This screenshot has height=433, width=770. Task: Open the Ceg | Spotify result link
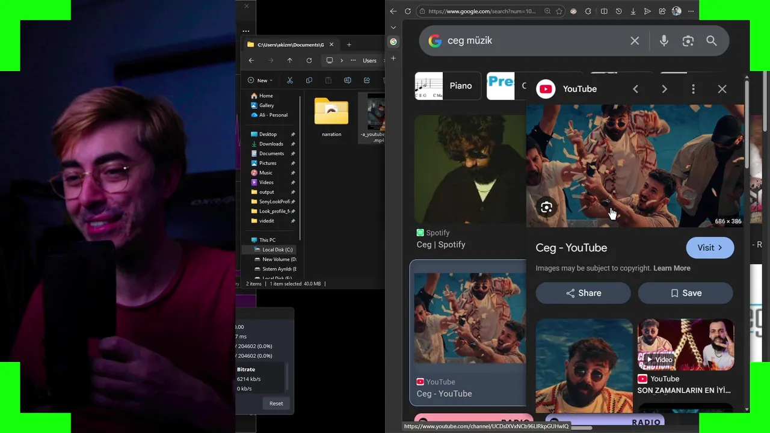(x=441, y=245)
